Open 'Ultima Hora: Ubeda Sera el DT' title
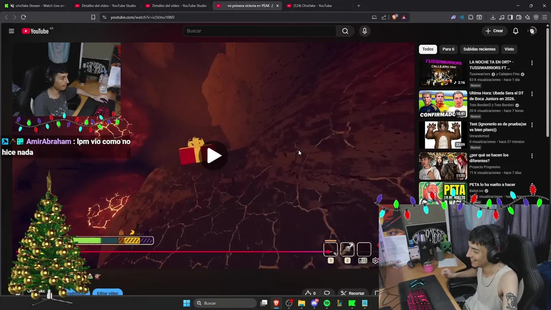The width and height of the screenshot is (551, 310). click(496, 96)
